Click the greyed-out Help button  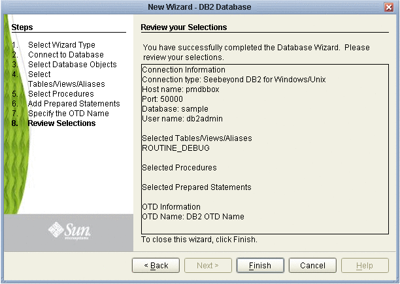[365, 266]
